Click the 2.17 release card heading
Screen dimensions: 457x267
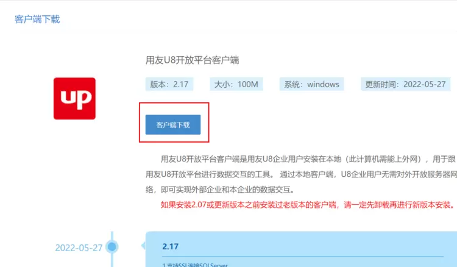[x=171, y=247]
